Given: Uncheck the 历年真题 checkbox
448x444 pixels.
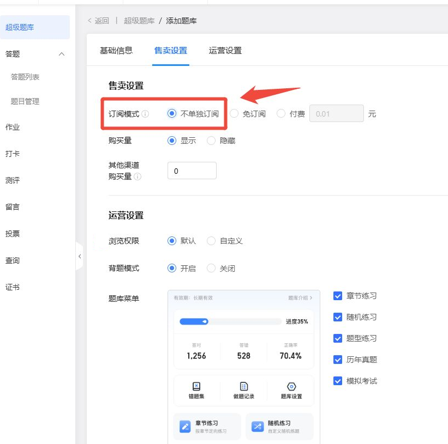Looking at the screenshot, I should pyautogui.click(x=338, y=360).
